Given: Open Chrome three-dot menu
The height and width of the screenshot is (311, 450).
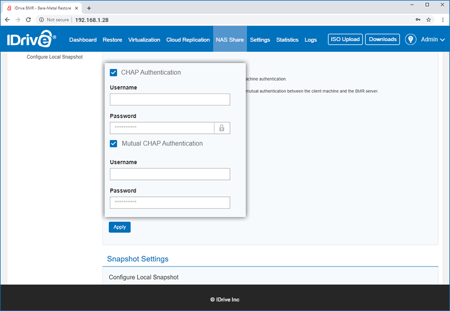Looking at the screenshot, I should tap(443, 20).
